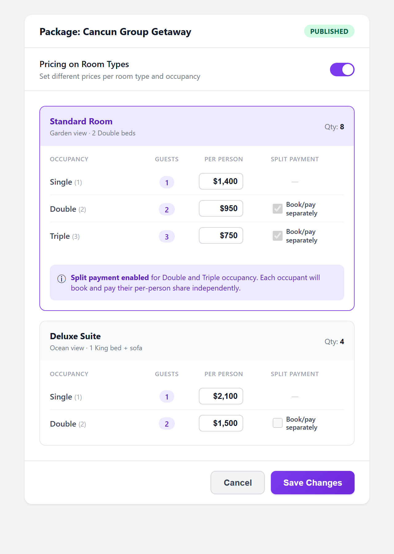Click the info icon in split payment notice
Image resolution: width=394 pixels, height=554 pixels.
(62, 279)
